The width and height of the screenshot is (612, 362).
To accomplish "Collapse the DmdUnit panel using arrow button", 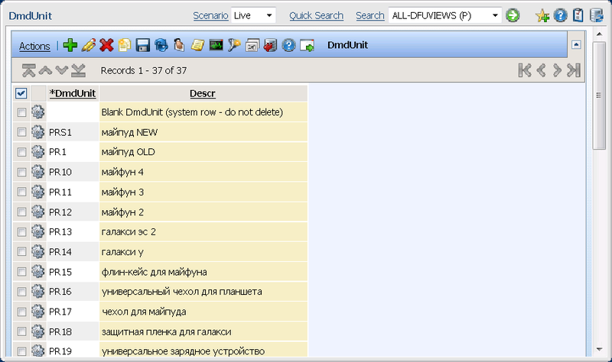I will tap(576, 45).
